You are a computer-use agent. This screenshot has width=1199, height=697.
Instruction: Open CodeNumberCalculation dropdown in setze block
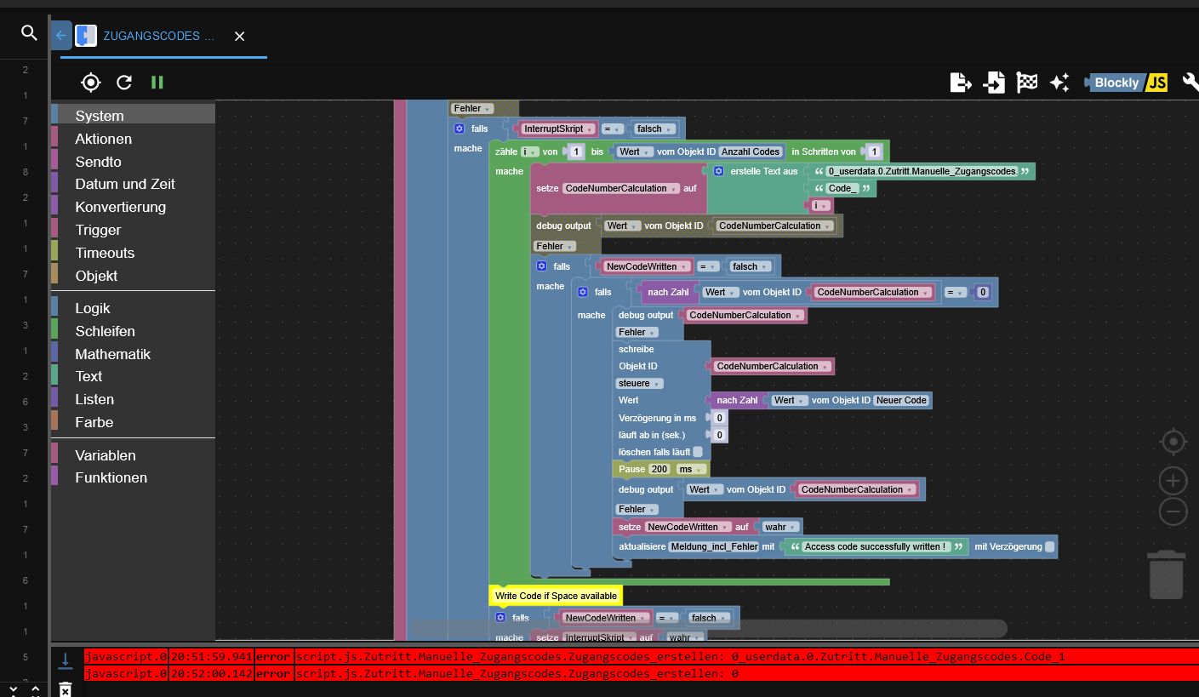coord(621,188)
